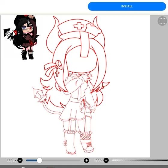Increase brush size with plus icon
The height and width of the screenshot is (168, 168).
click(87, 160)
